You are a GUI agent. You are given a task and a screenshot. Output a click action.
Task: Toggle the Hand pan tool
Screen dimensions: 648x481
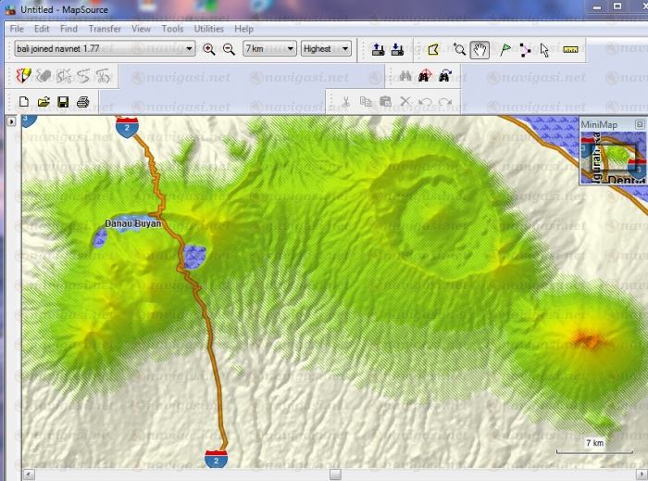point(480,49)
